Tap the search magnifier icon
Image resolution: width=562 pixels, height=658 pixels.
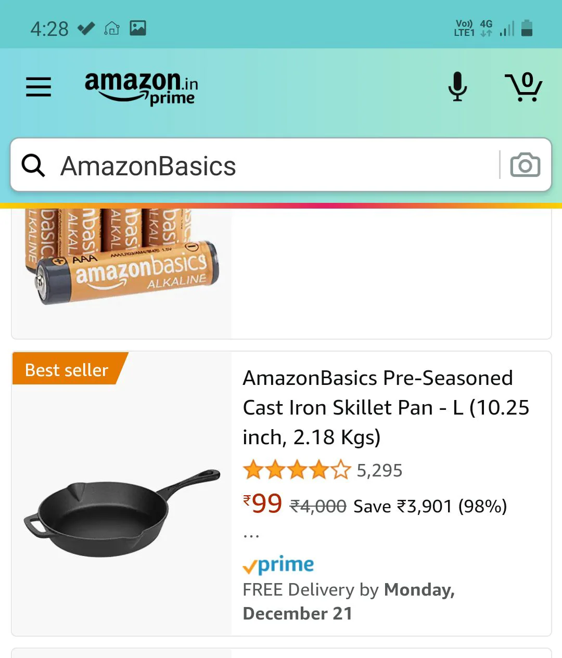(33, 166)
